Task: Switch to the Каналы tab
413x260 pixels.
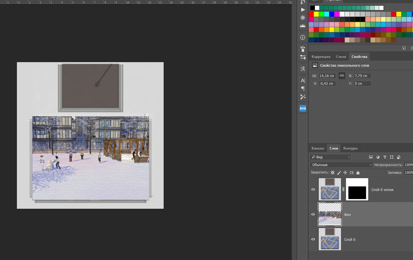Action: pyautogui.click(x=318, y=148)
